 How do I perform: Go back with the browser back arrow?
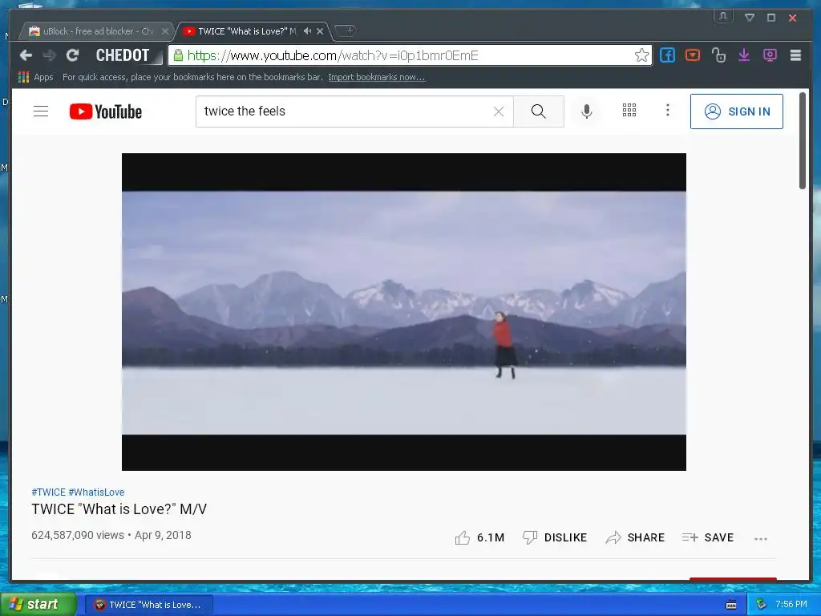26,55
